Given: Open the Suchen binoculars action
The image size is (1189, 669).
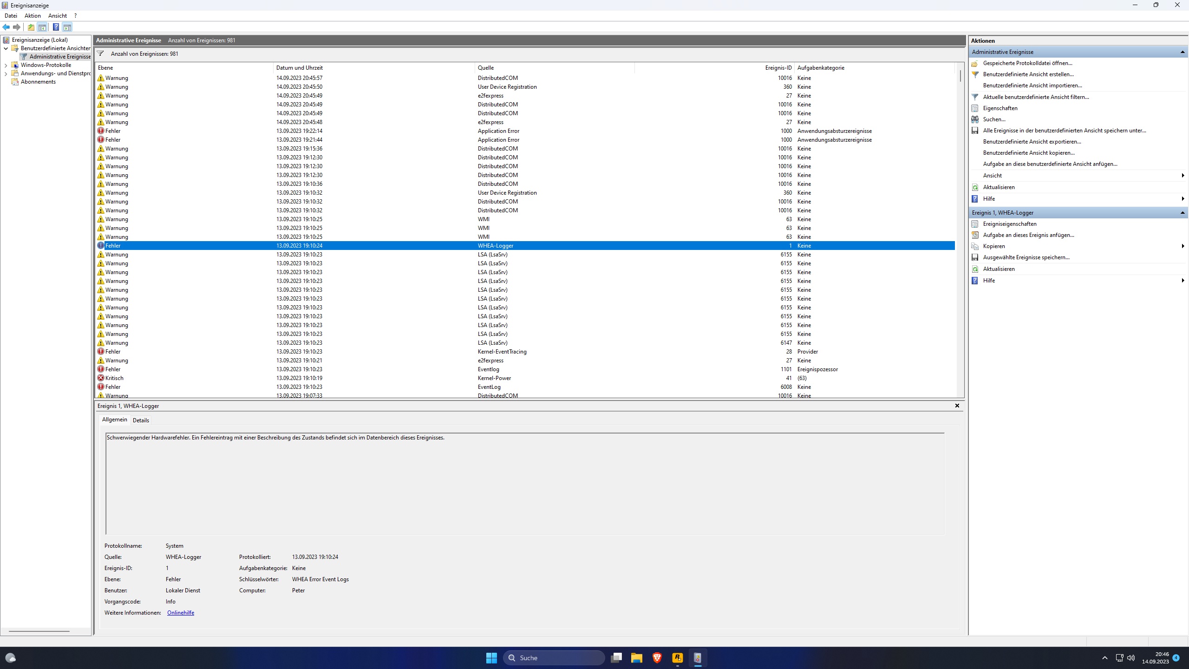Looking at the screenshot, I should tap(994, 119).
